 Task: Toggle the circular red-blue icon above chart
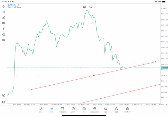tap(91, 7)
